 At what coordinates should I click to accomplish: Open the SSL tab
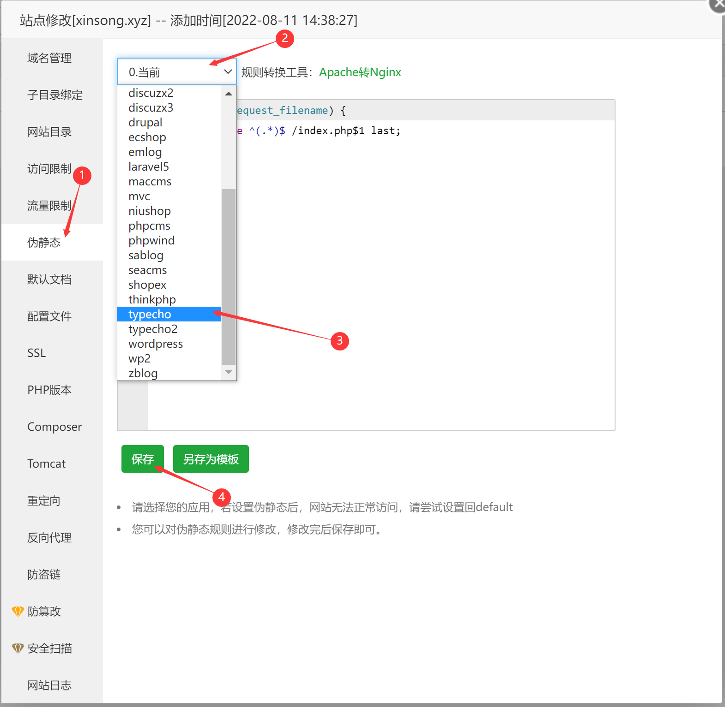(x=36, y=353)
